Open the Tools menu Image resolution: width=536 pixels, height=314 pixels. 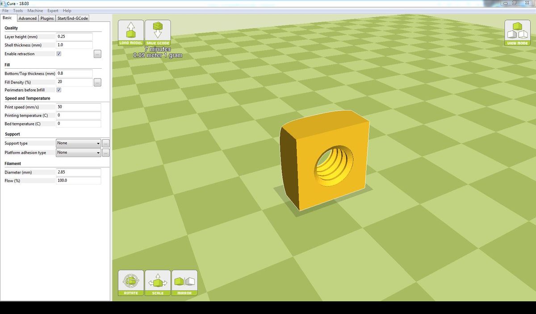(18, 11)
